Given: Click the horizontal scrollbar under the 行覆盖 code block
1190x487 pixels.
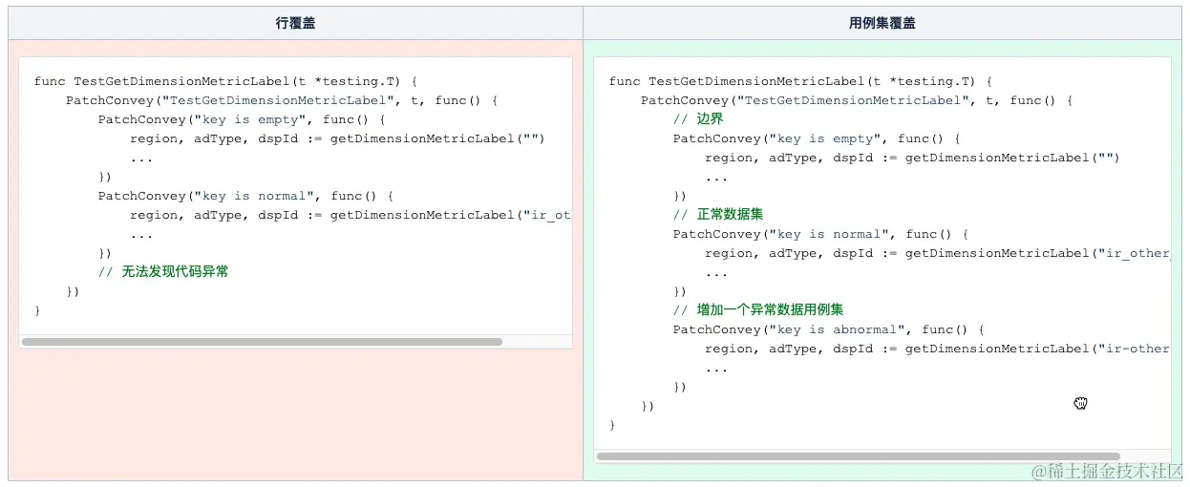Looking at the screenshot, I should [x=262, y=341].
